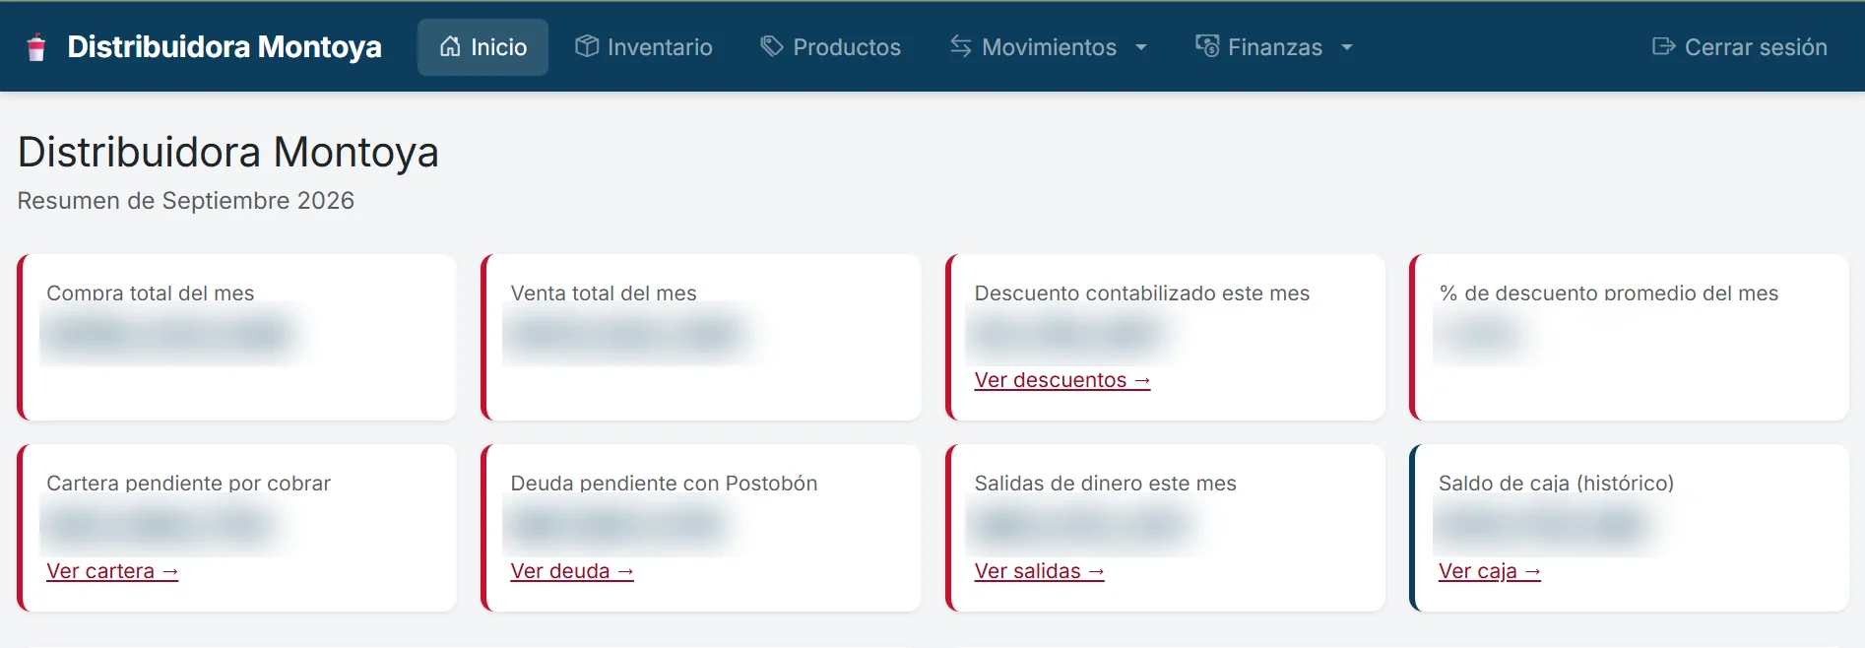1865x648 pixels.
Task: Open the Finanzas menu
Action: (1274, 47)
